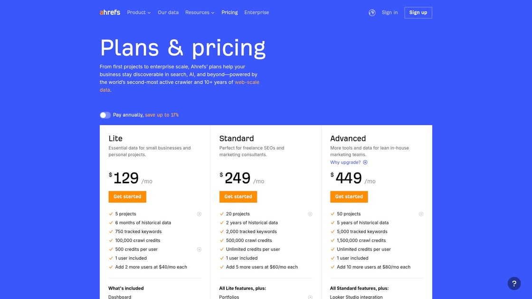Click the Sign in link
The height and width of the screenshot is (299, 532).
(x=389, y=12)
